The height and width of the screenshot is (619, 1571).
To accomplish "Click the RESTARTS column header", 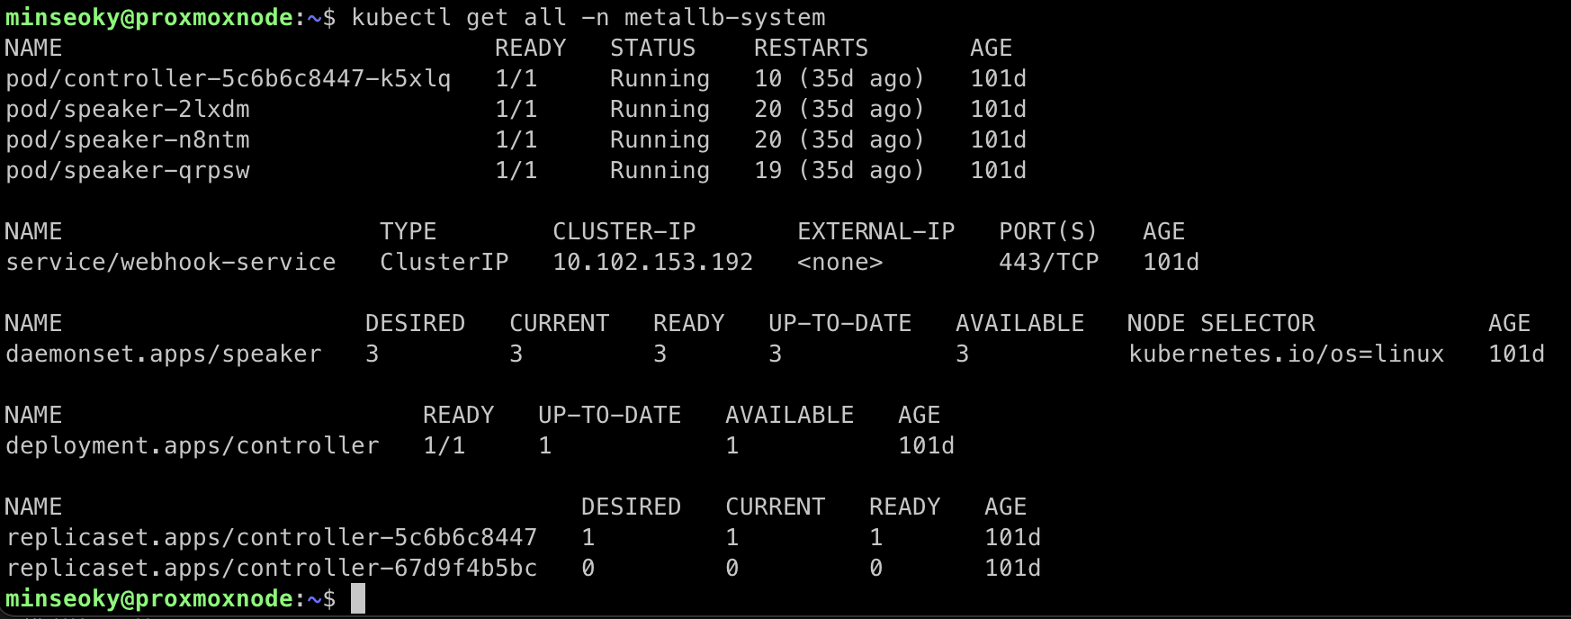I will pyautogui.click(x=811, y=49).
